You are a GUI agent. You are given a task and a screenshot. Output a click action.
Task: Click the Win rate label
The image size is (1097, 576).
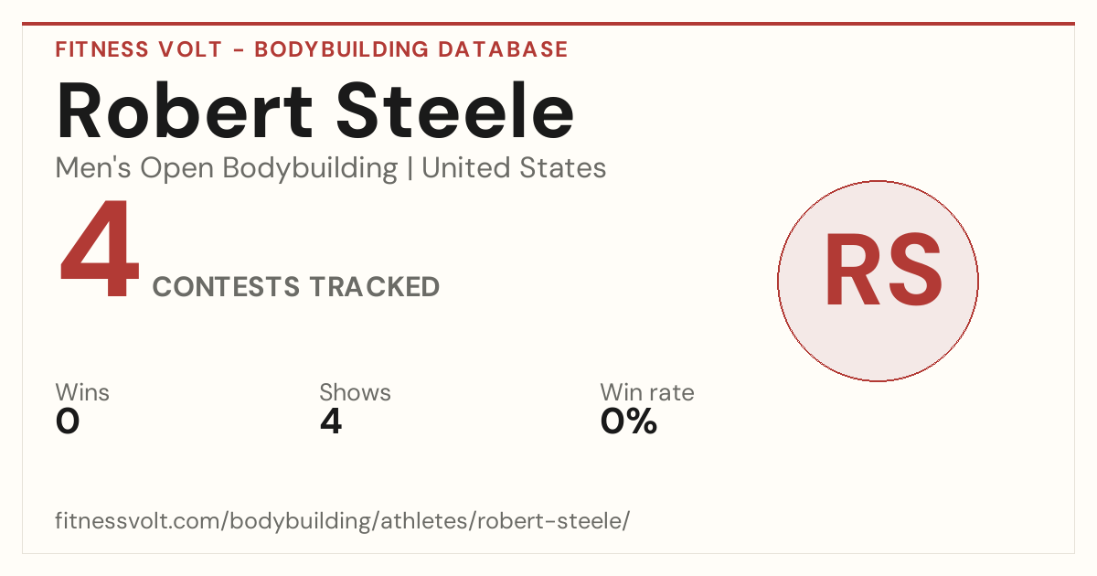click(x=646, y=392)
